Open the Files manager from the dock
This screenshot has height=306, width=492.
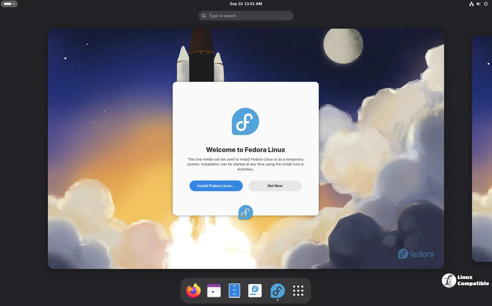234,291
